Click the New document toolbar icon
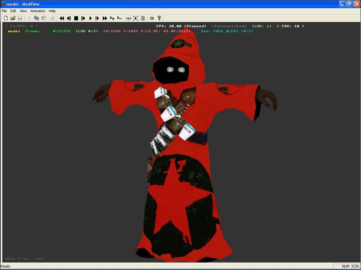 [x=6, y=18]
